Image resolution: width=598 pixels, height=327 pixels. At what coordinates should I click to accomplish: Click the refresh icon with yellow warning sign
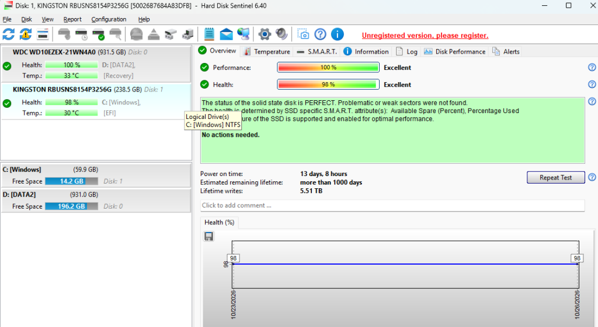[26, 34]
